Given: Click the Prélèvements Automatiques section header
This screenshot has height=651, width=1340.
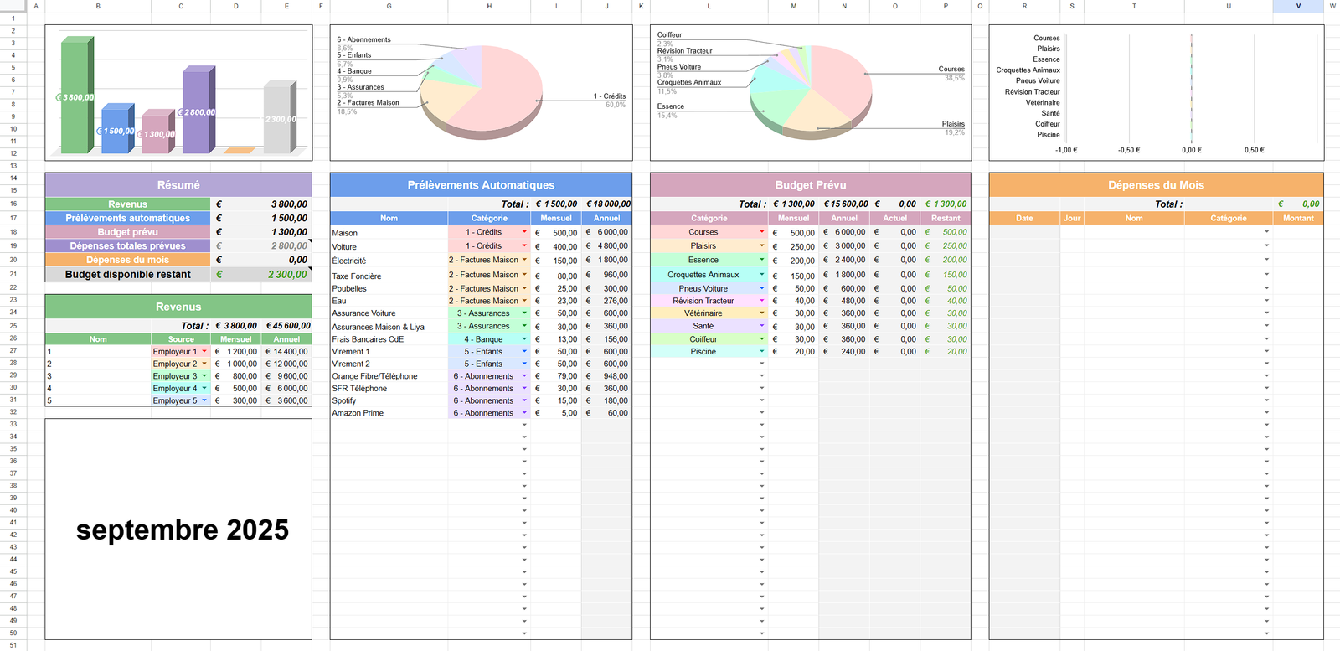Looking at the screenshot, I should coord(481,185).
